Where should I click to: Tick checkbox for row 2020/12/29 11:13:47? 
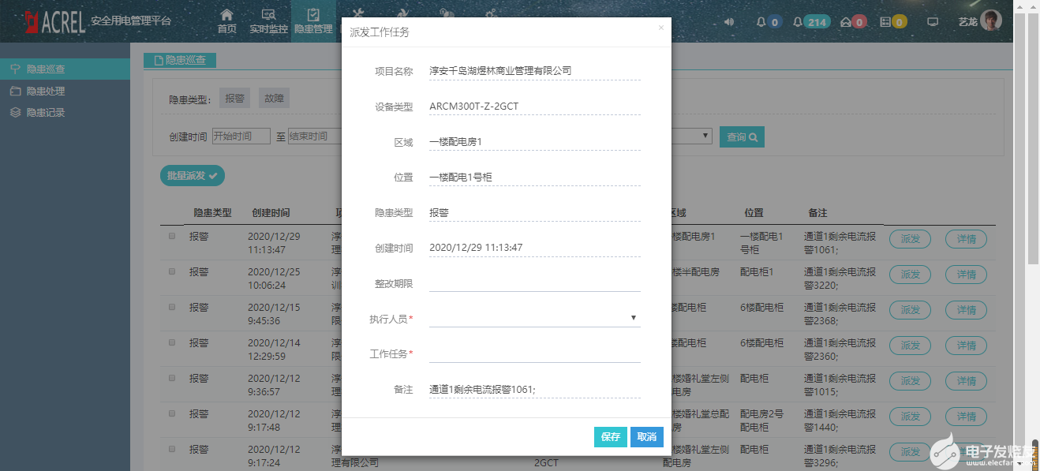pyautogui.click(x=172, y=236)
